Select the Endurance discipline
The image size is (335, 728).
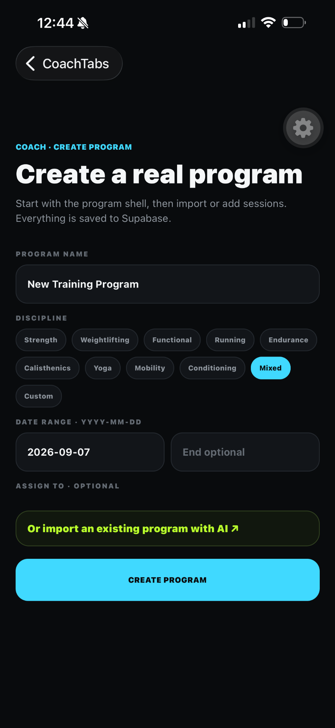289,340
